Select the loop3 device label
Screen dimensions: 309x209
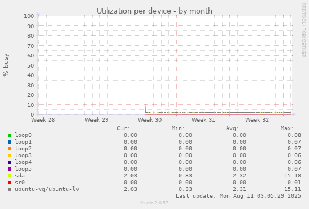pyautogui.click(x=23, y=155)
